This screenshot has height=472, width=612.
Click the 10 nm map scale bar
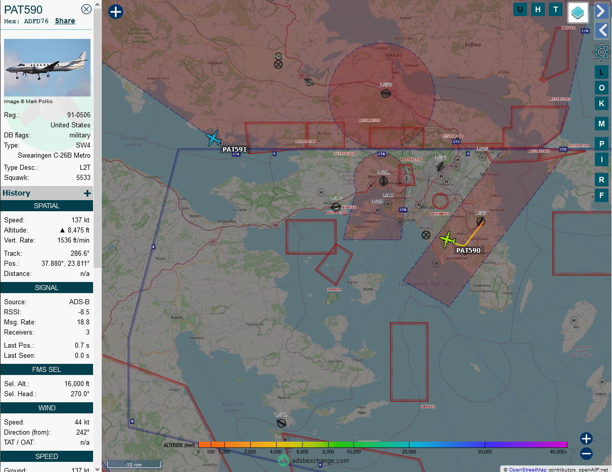pyautogui.click(x=134, y=464)
